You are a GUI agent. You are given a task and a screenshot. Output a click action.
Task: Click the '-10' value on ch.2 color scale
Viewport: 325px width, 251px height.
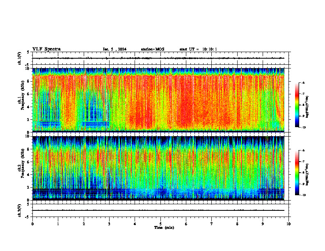303,195
